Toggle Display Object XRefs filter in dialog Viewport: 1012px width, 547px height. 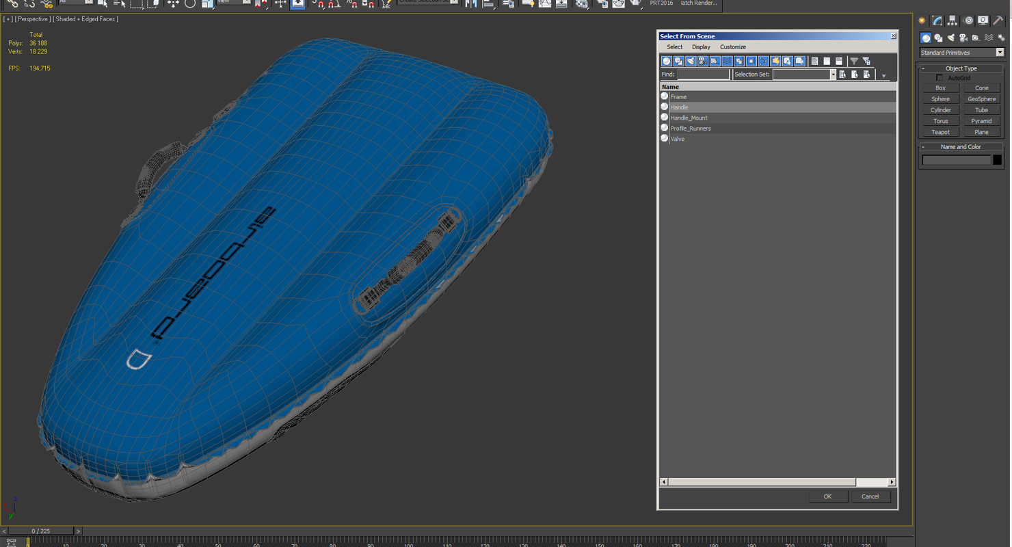pyautogui.click(x=751, y=62)
